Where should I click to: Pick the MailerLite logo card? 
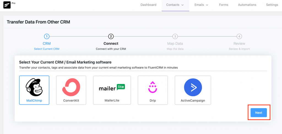(112, 90)
